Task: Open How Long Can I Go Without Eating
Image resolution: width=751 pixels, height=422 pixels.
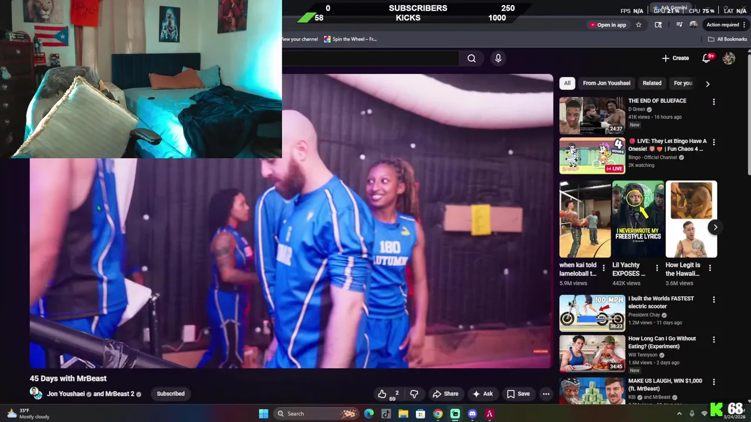Action: point(592,353)
